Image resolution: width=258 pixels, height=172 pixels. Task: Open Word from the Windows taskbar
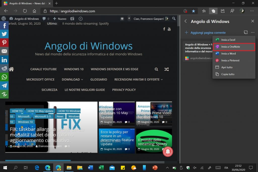pos(90,168)
